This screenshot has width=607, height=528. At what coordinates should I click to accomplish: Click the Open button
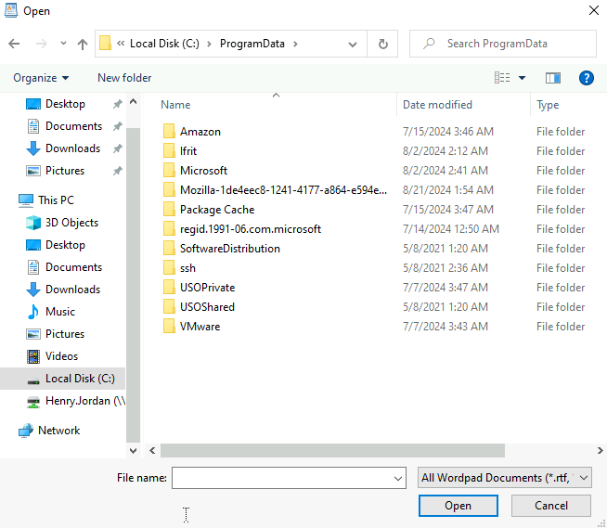pyautogui.click(x=458, y=506)
